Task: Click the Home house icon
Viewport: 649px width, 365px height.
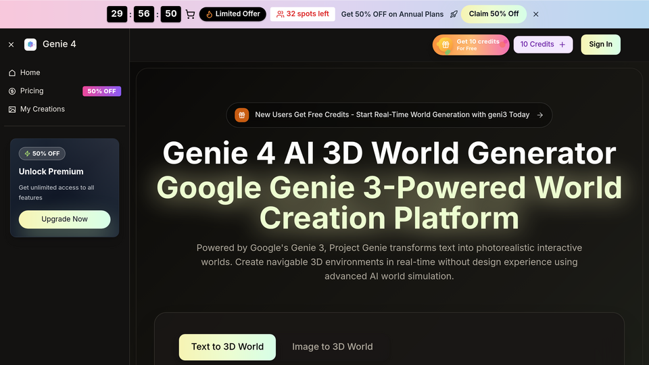Action: (12, 73)
